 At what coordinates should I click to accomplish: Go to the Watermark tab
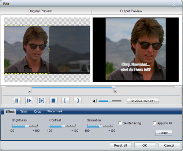pyautogui.click(x=55, y=111)
